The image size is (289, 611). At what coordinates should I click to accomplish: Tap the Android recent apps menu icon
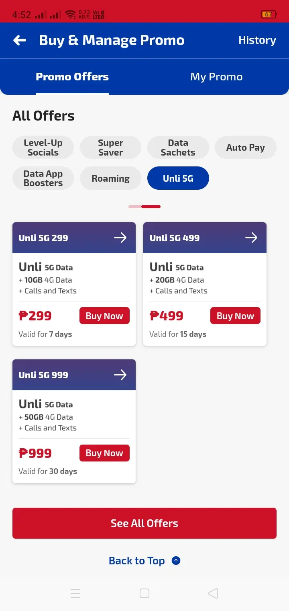[x=75, y=593]
